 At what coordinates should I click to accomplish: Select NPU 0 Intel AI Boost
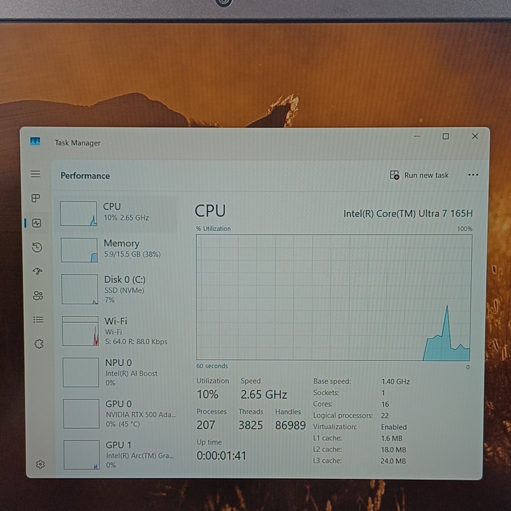(119, 372)
